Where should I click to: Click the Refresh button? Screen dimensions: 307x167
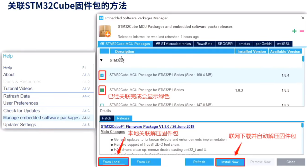(x=199, y=162)
